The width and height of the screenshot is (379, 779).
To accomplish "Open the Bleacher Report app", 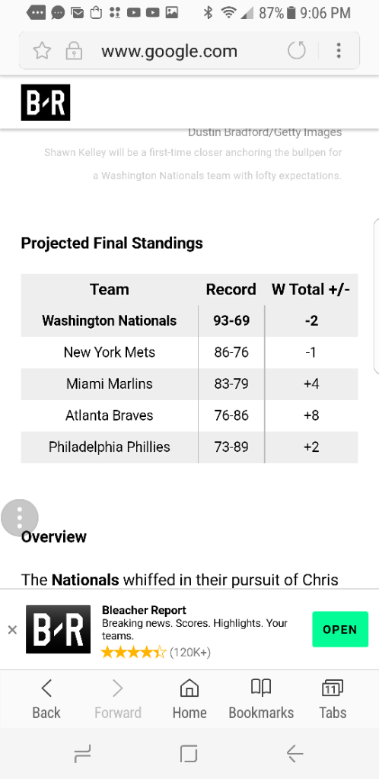I will pyautogui.click(x=340, y=629).
